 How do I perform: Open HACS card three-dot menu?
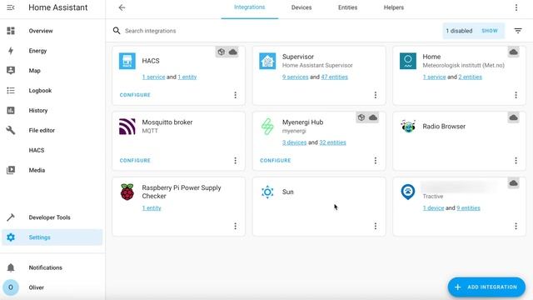(235, 95)
